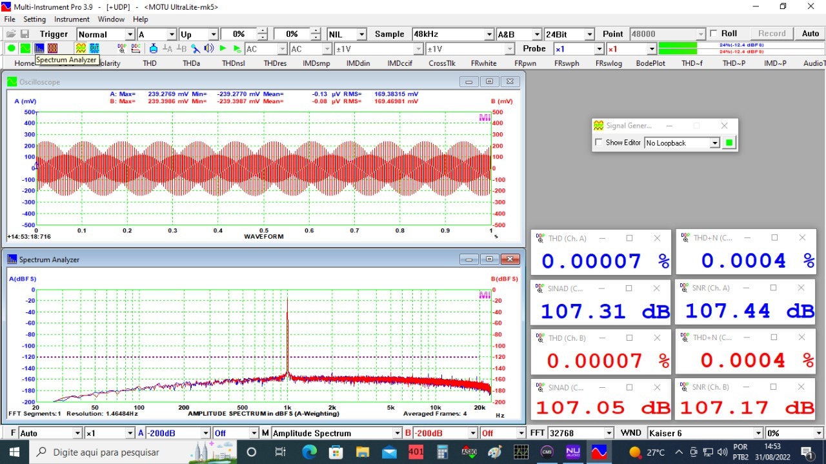Click the Auto button

click(811, 34)
